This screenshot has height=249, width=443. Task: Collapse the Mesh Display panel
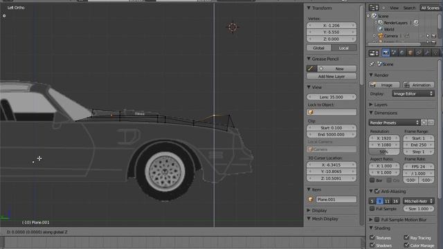[x=309, y=219]
